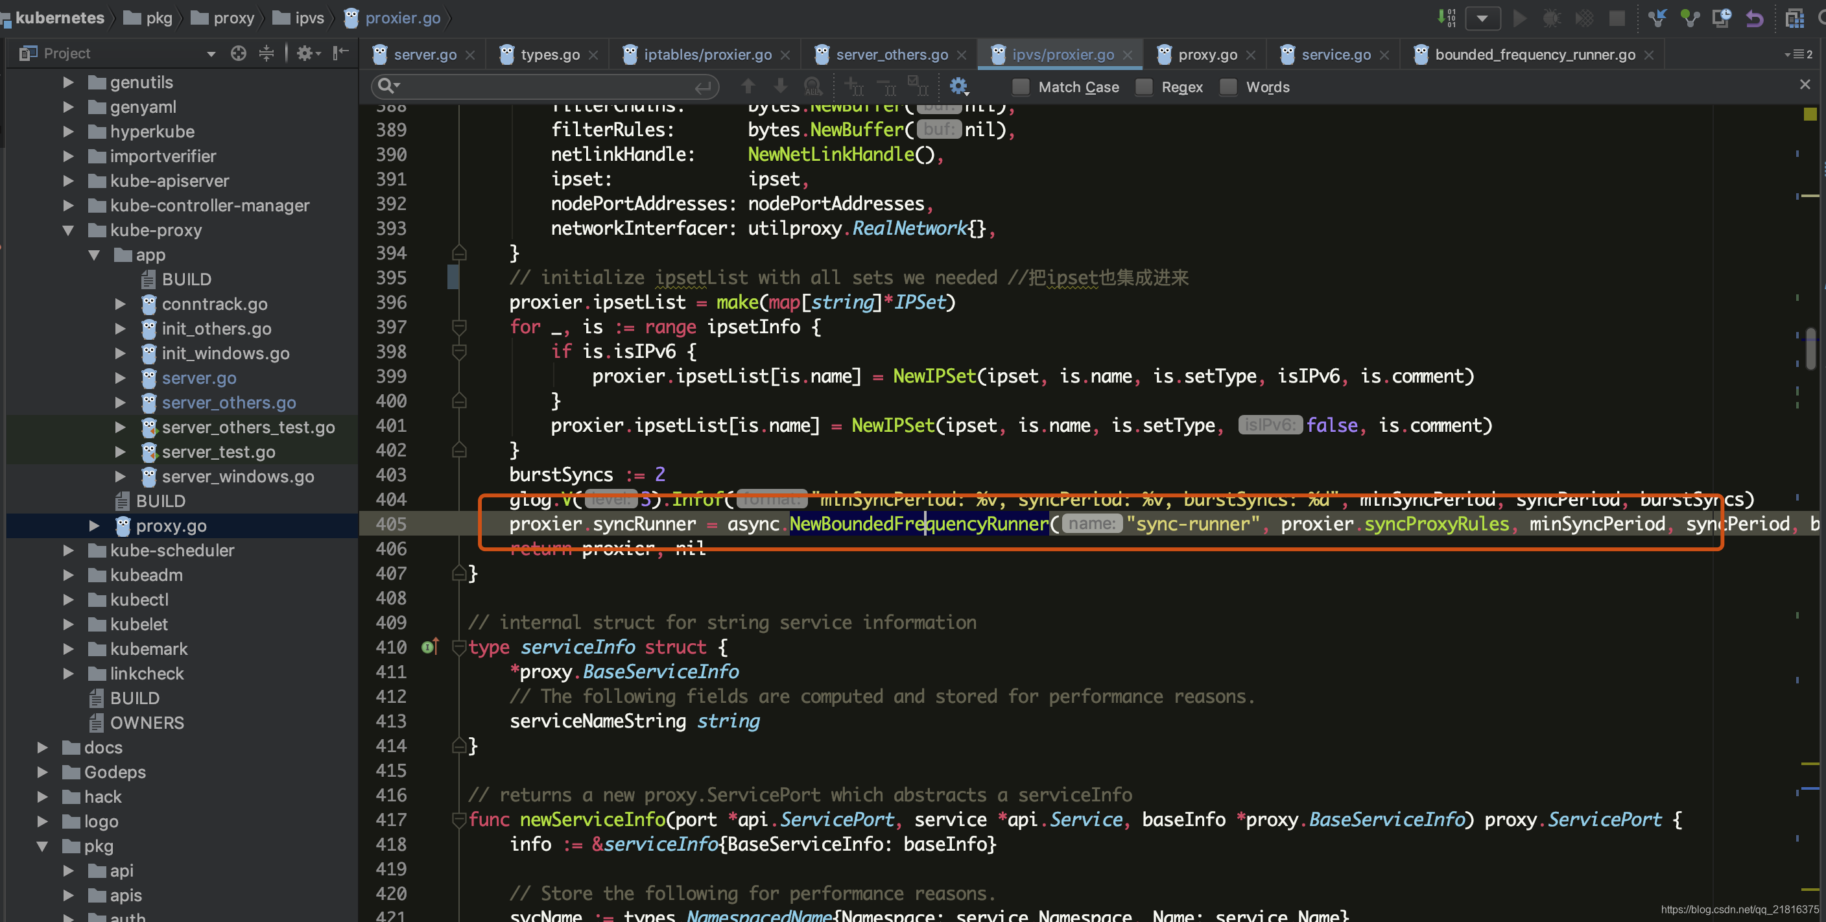Select proxy.go in the project tree
The image size is (1826, 922).
(x=171, y=526)
